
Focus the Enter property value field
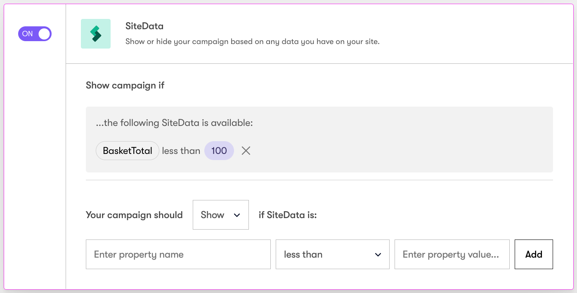452,254
